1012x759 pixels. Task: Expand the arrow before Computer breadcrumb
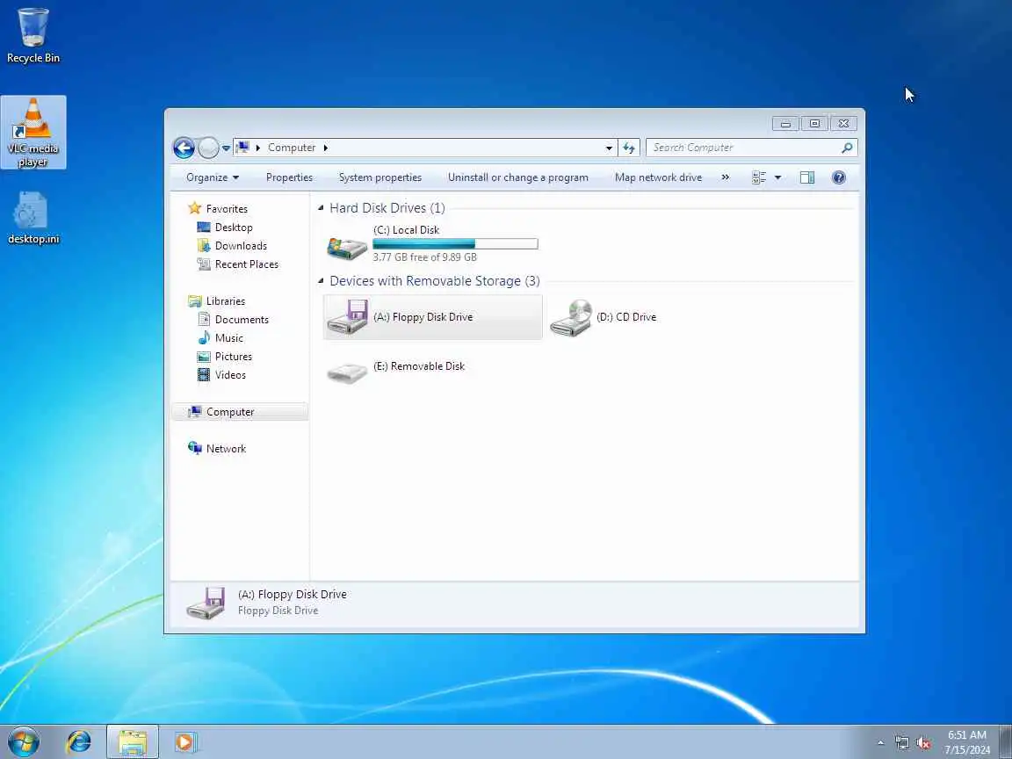pyautogui.click(x=257, y=148)
